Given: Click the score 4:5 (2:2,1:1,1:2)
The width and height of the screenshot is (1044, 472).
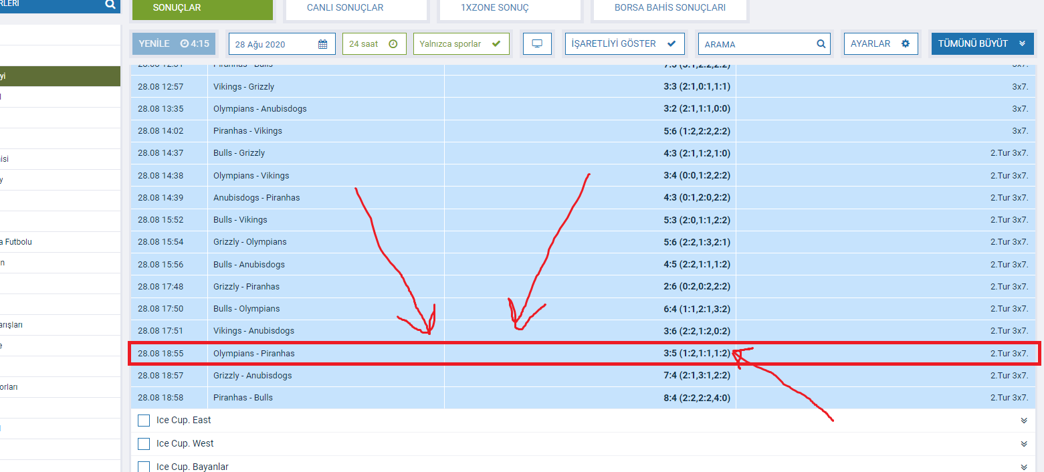Looking at the screenshot, I should (697, 265).
